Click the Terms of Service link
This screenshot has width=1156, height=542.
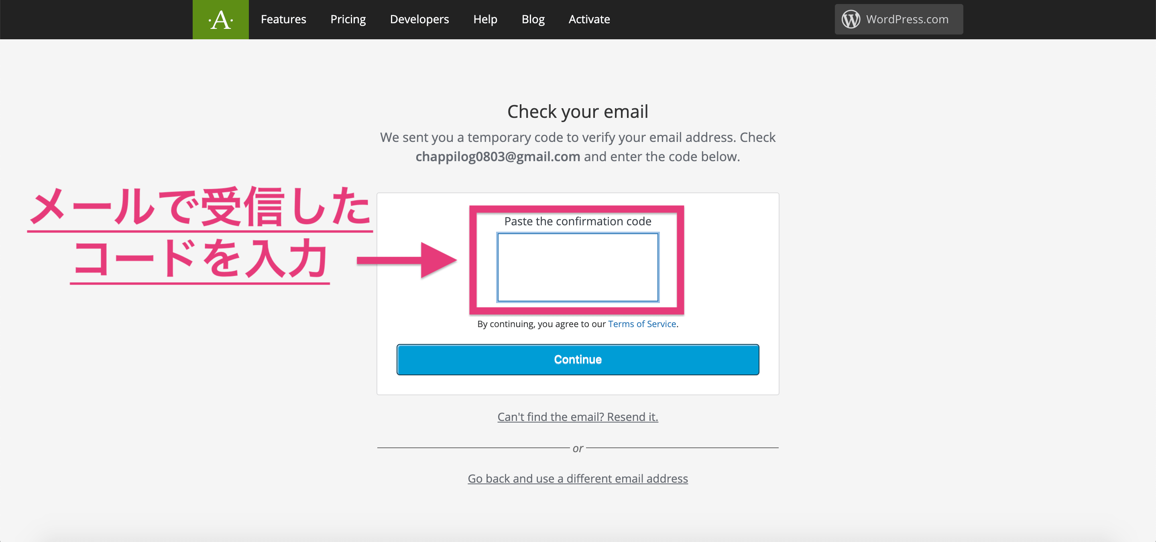[x=641, y=323]
